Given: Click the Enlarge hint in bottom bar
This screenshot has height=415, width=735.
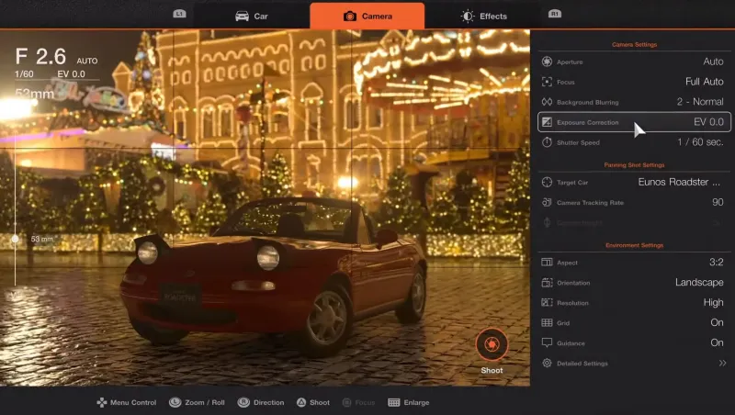Looking at the screenshot, I should point(409,402).
